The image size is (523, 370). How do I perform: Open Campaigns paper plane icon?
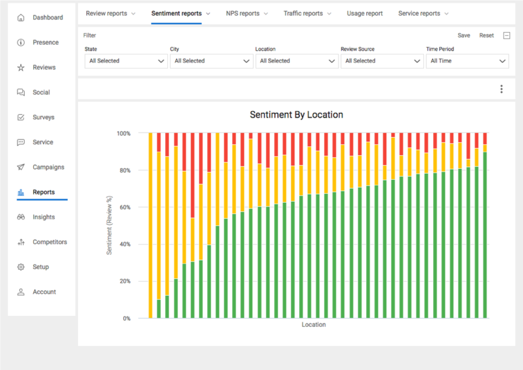click(x=21, y=167)
